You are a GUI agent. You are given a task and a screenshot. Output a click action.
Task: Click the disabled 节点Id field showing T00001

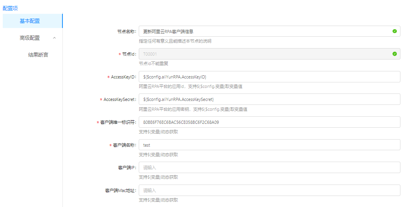coord(265,54)
